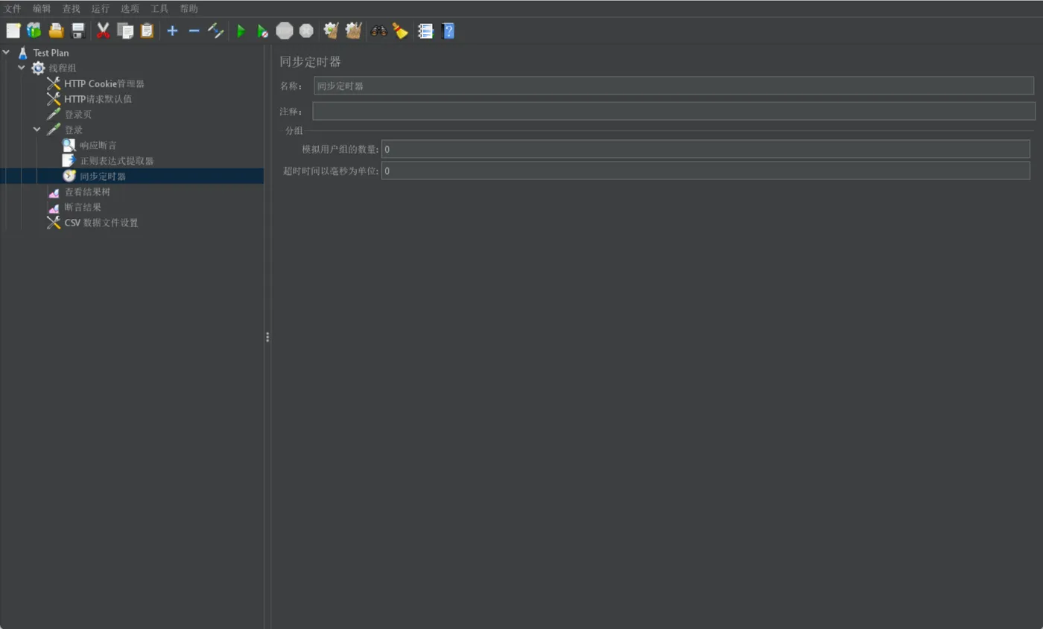The height and width of the screenshot is (629, 1043).
Task: Click the Open file folder icon
Action: click(56, 31)
